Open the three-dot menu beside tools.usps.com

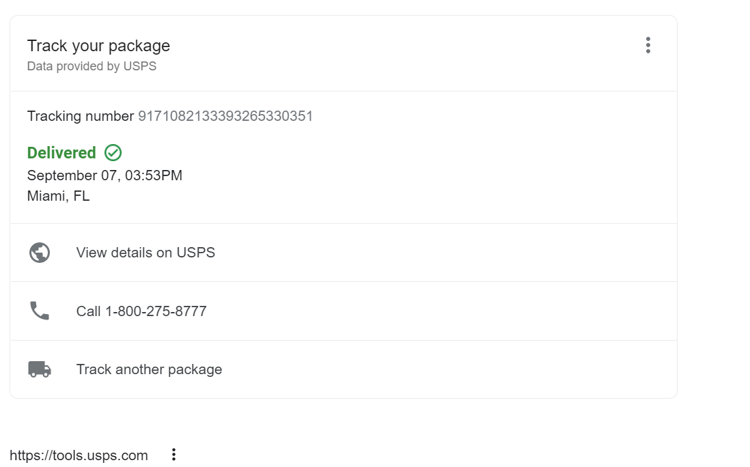point(173,455)
